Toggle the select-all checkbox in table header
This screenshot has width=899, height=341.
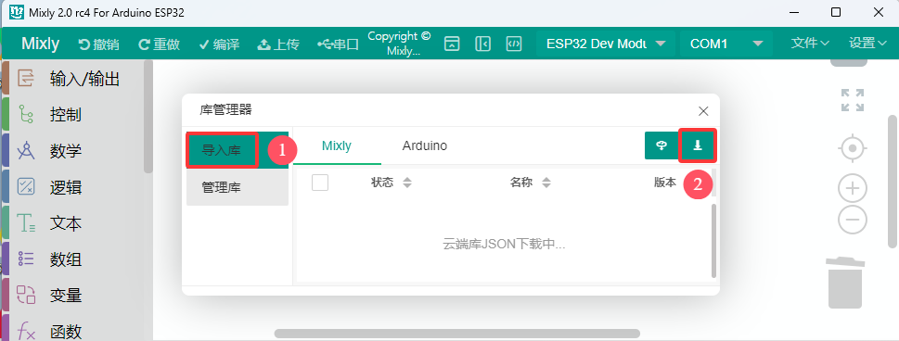coord(320,183)
